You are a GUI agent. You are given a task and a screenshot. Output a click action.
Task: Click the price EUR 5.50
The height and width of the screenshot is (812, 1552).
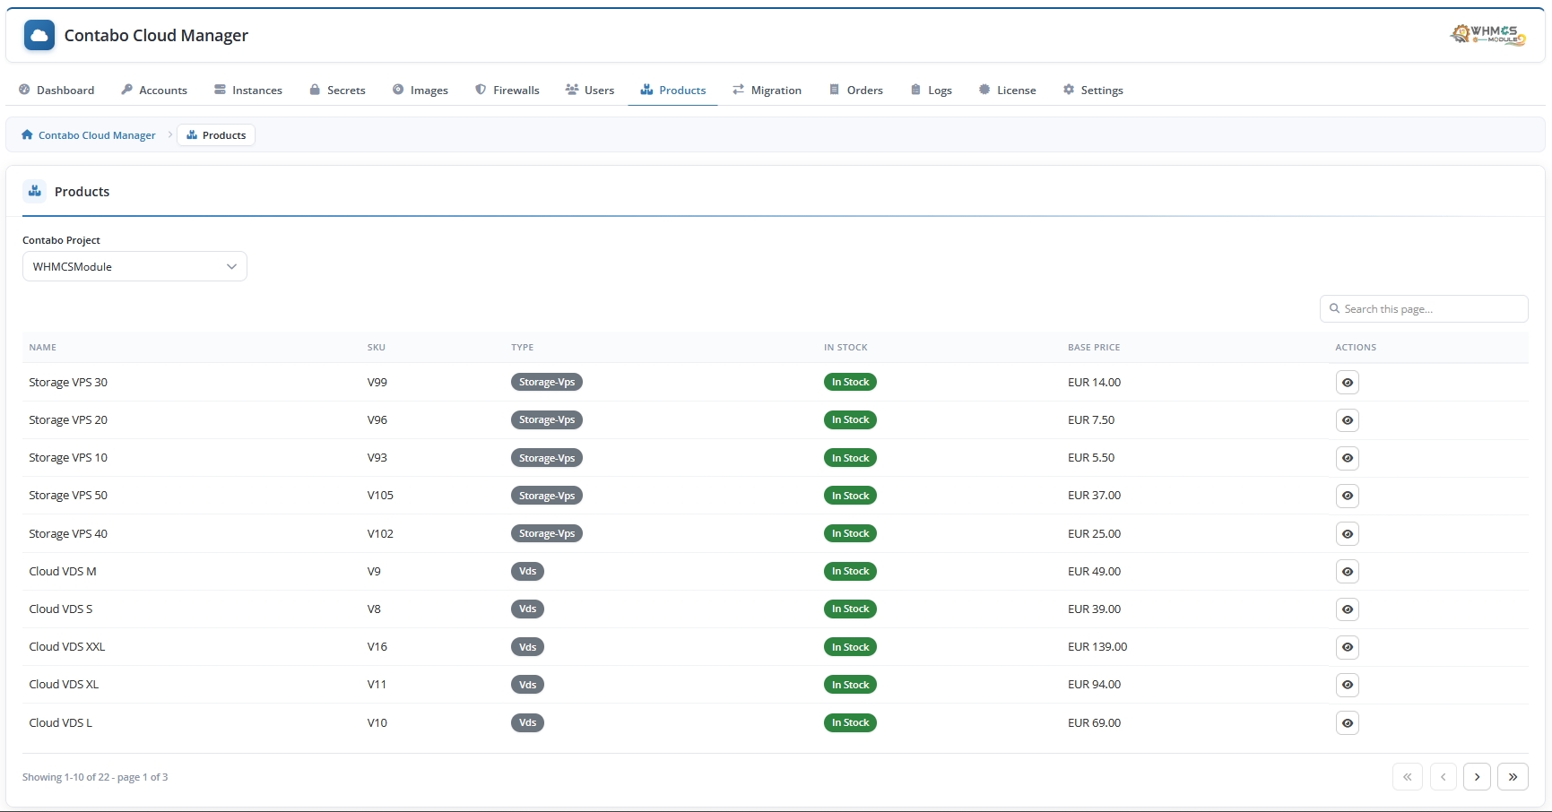tap(1091, 458)
